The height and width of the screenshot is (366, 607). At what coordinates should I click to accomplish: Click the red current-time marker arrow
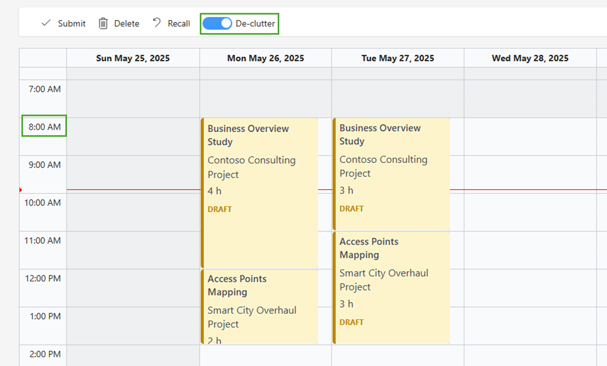pyautogui.click(x=21, y=189)
